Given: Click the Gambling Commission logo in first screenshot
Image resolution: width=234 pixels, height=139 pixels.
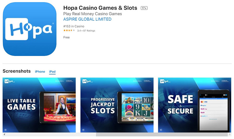Looking at the screenshot, I should click(x=70, y=81).
